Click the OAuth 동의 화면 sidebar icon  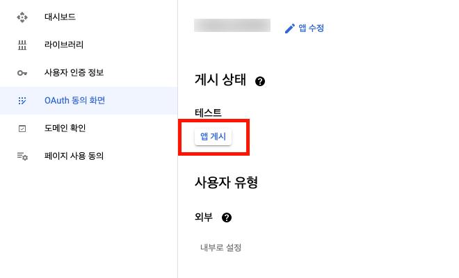22,100
